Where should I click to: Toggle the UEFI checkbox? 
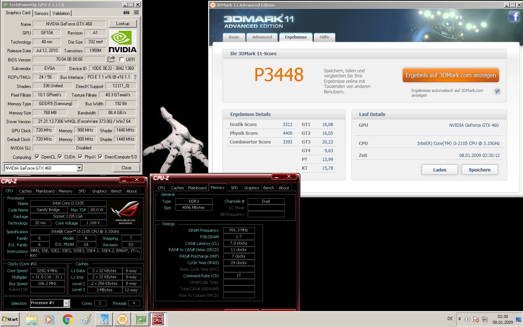point(122,59)
